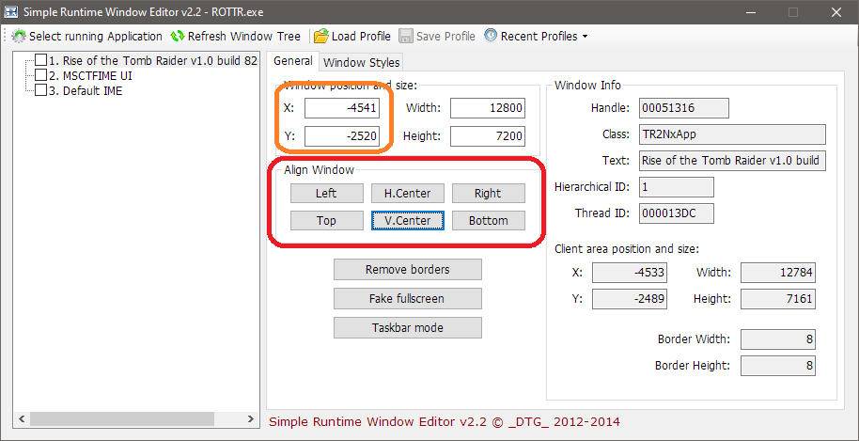Image resolution: width=859 pixels, height=441 pixels.
Task: Select the MSCTFIME UI tree item
Action: pyautogui.click(x=90, y=76)
